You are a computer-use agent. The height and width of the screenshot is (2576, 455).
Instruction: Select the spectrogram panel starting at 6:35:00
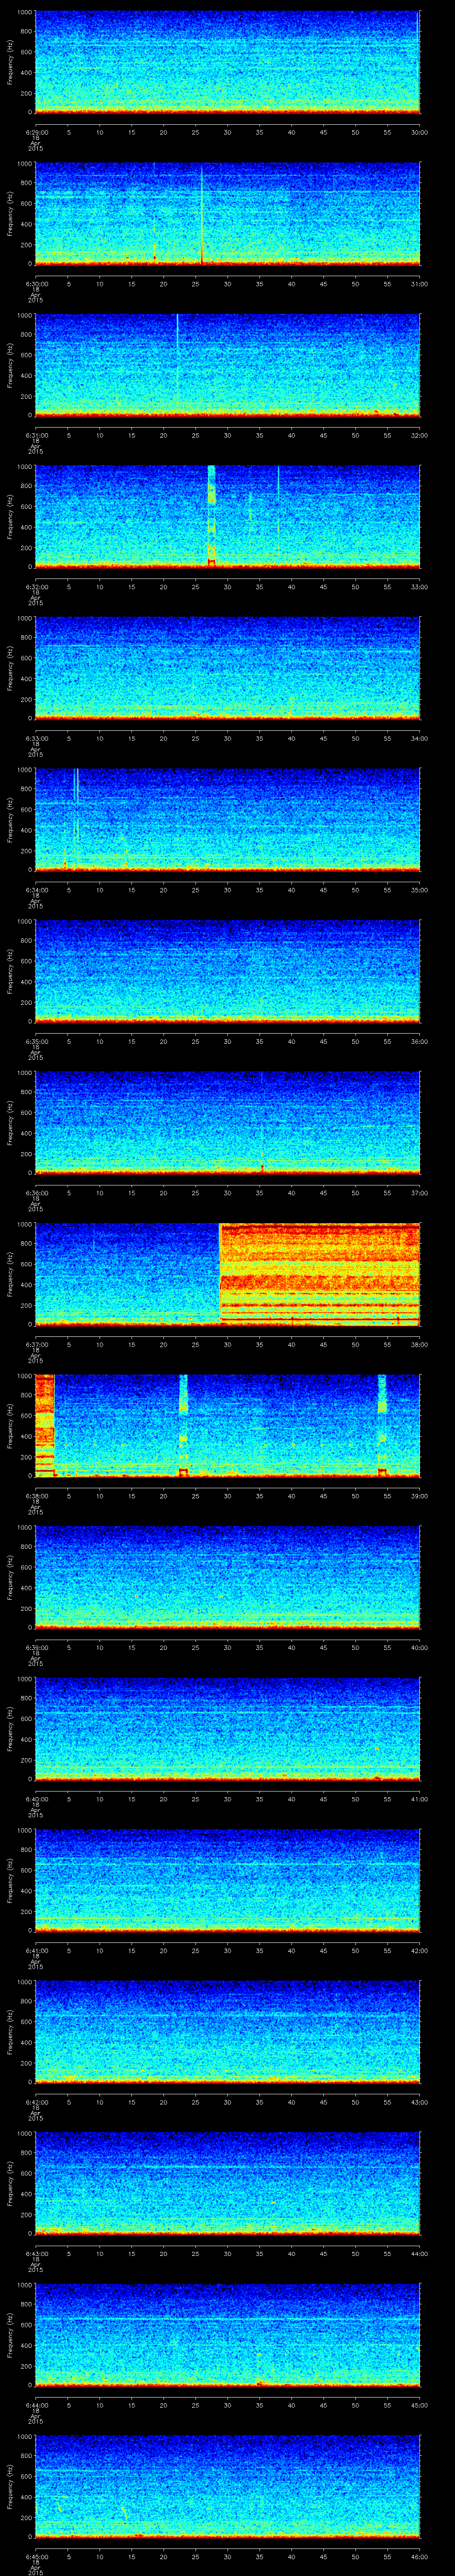(x=227, y=972)
